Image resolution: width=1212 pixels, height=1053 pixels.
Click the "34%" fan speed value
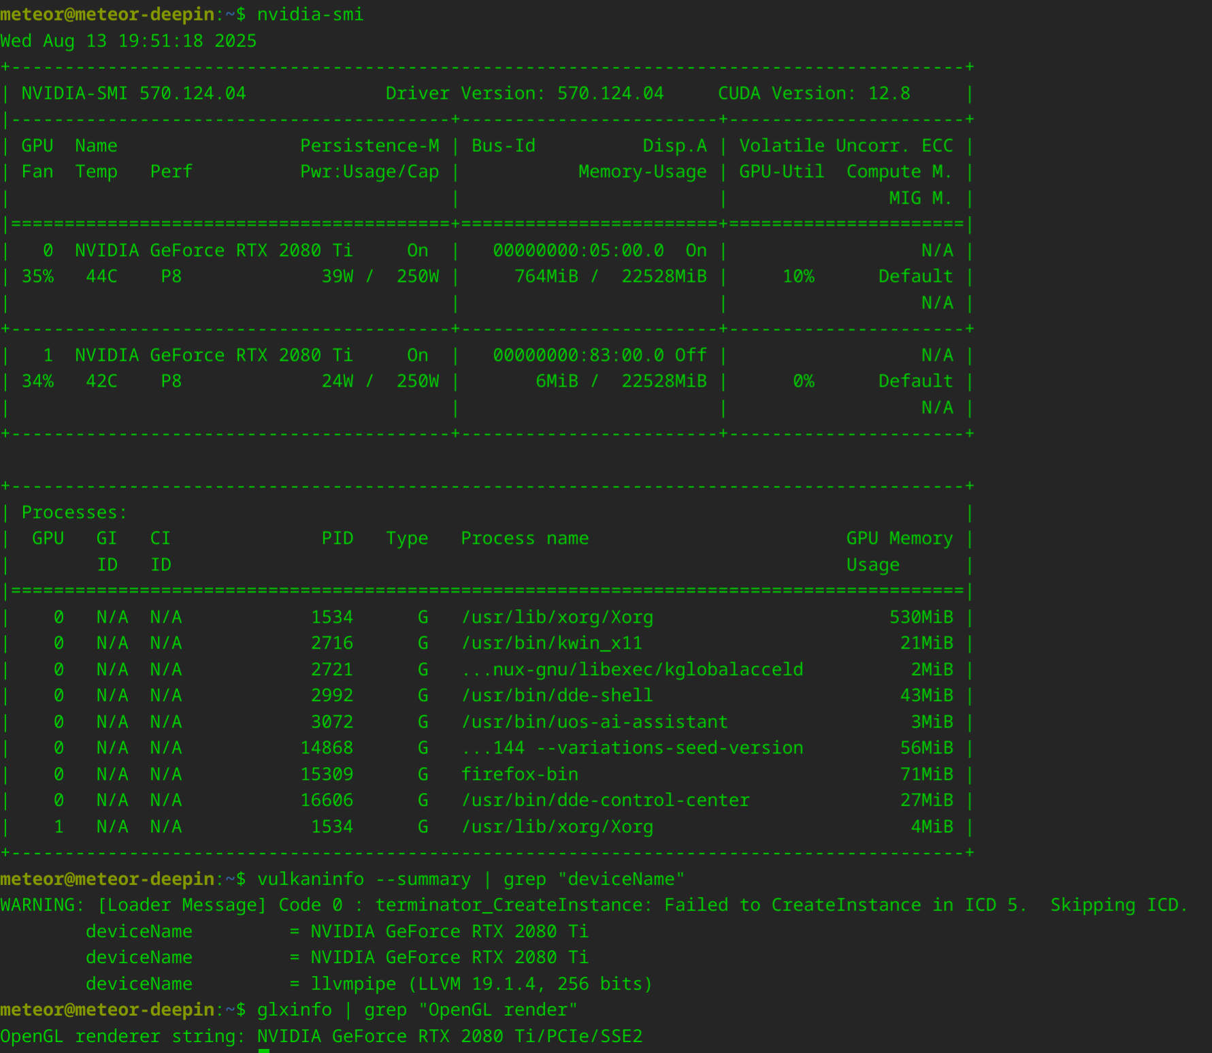point(37,381)
